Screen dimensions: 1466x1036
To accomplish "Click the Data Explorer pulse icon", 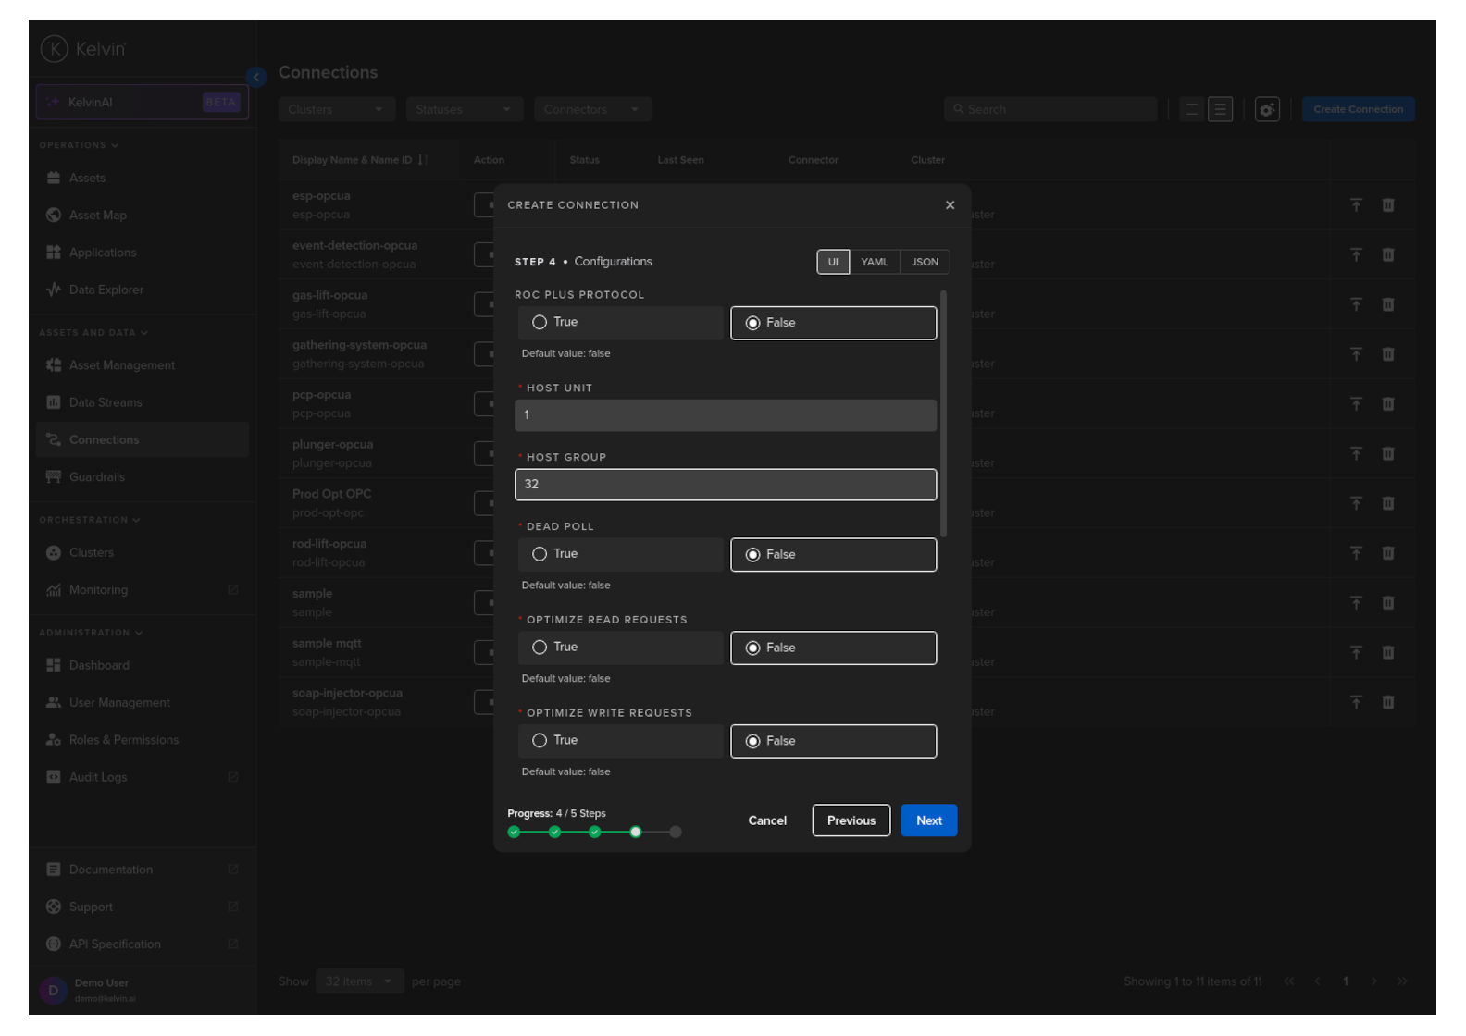I will coord(54,290).
